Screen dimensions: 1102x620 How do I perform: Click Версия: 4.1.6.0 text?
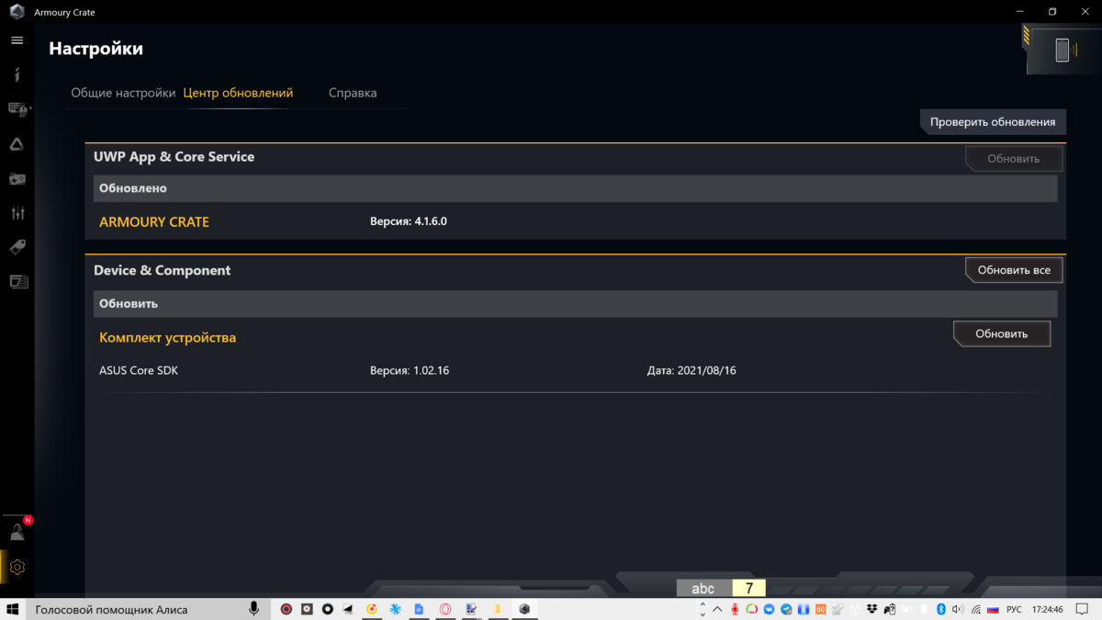tap(409, 221)
